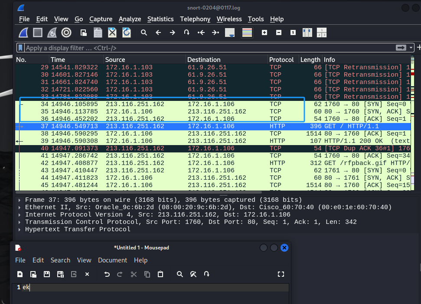This screenshot has width=421, height=304.
Task: Sort packets by Time column header
Action: (76, 59)
